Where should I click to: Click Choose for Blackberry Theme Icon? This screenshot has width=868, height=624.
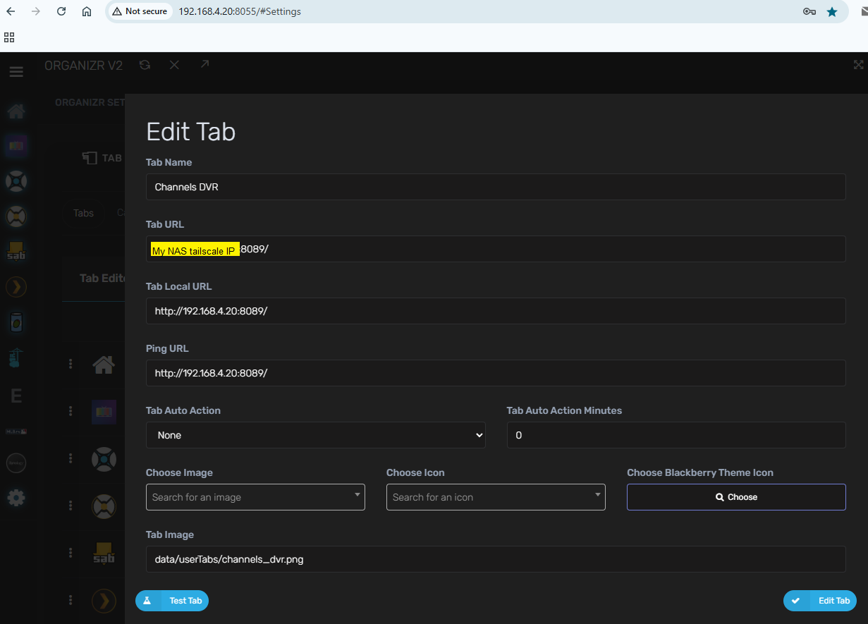pyautogui.click(x=736, y=497)
